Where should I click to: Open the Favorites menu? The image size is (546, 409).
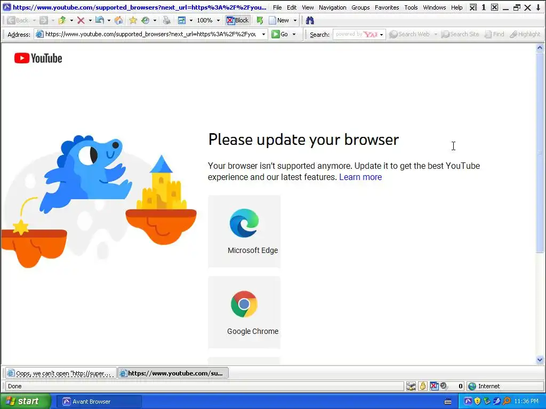click(x=387, y=7)
